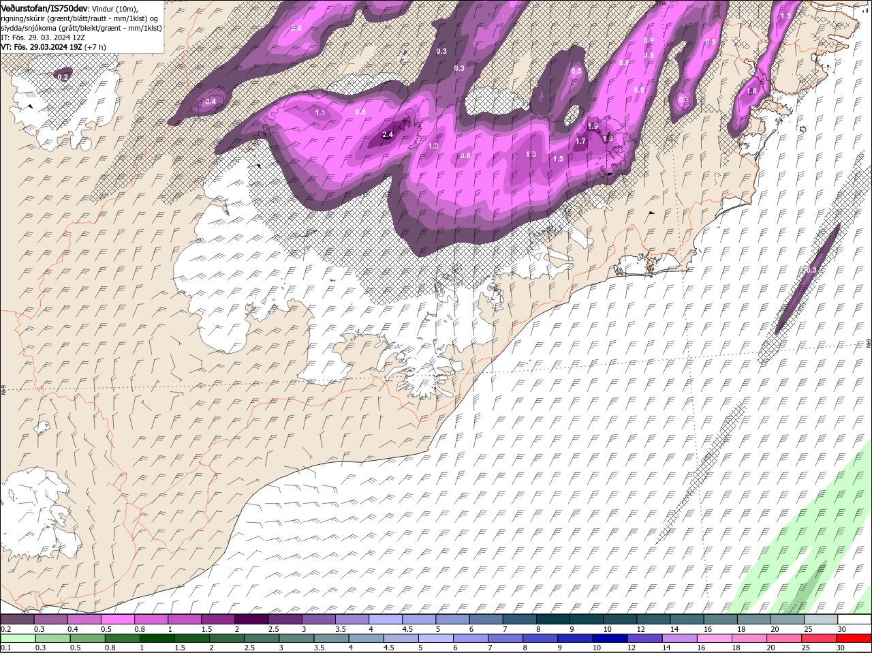Click the darkest purple 2–2.5 snow legend swatch
The height and width of the screenshot is (653, 872).
251,619
